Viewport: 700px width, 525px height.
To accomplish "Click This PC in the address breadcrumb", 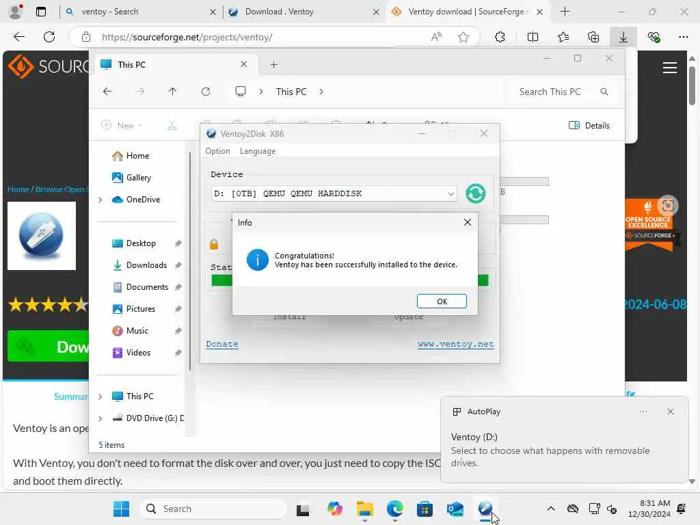I will tap(291, 92).
